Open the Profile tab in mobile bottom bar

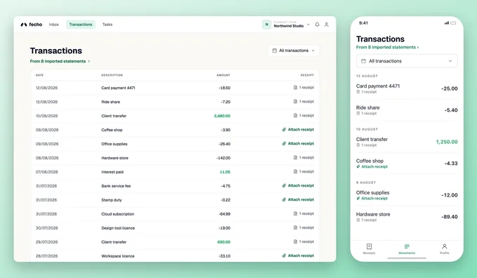(444, 249)
